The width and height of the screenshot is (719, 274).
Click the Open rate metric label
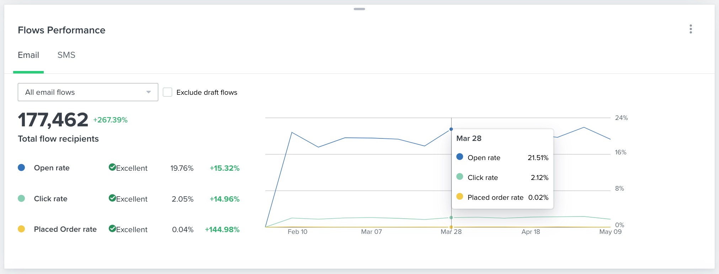52,168
